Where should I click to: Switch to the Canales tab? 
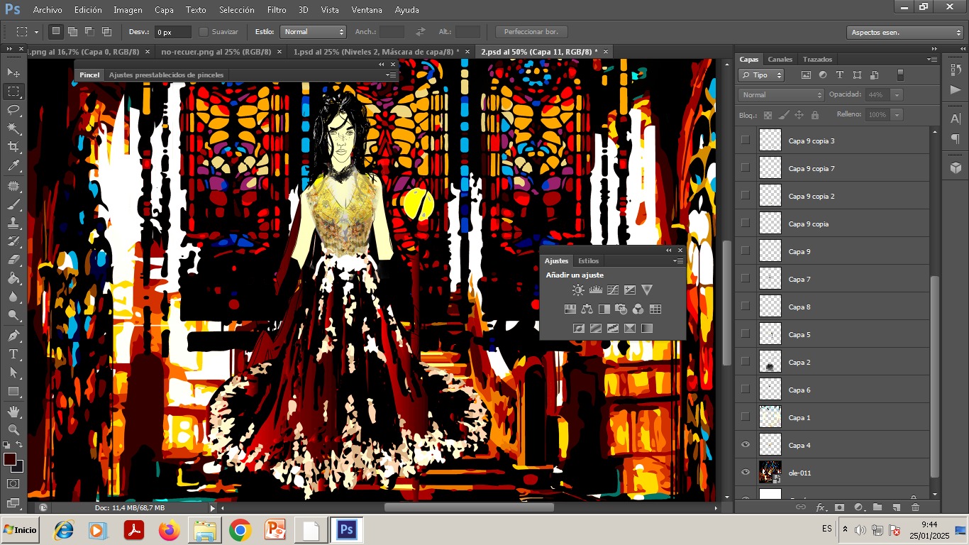click(780, 60)
